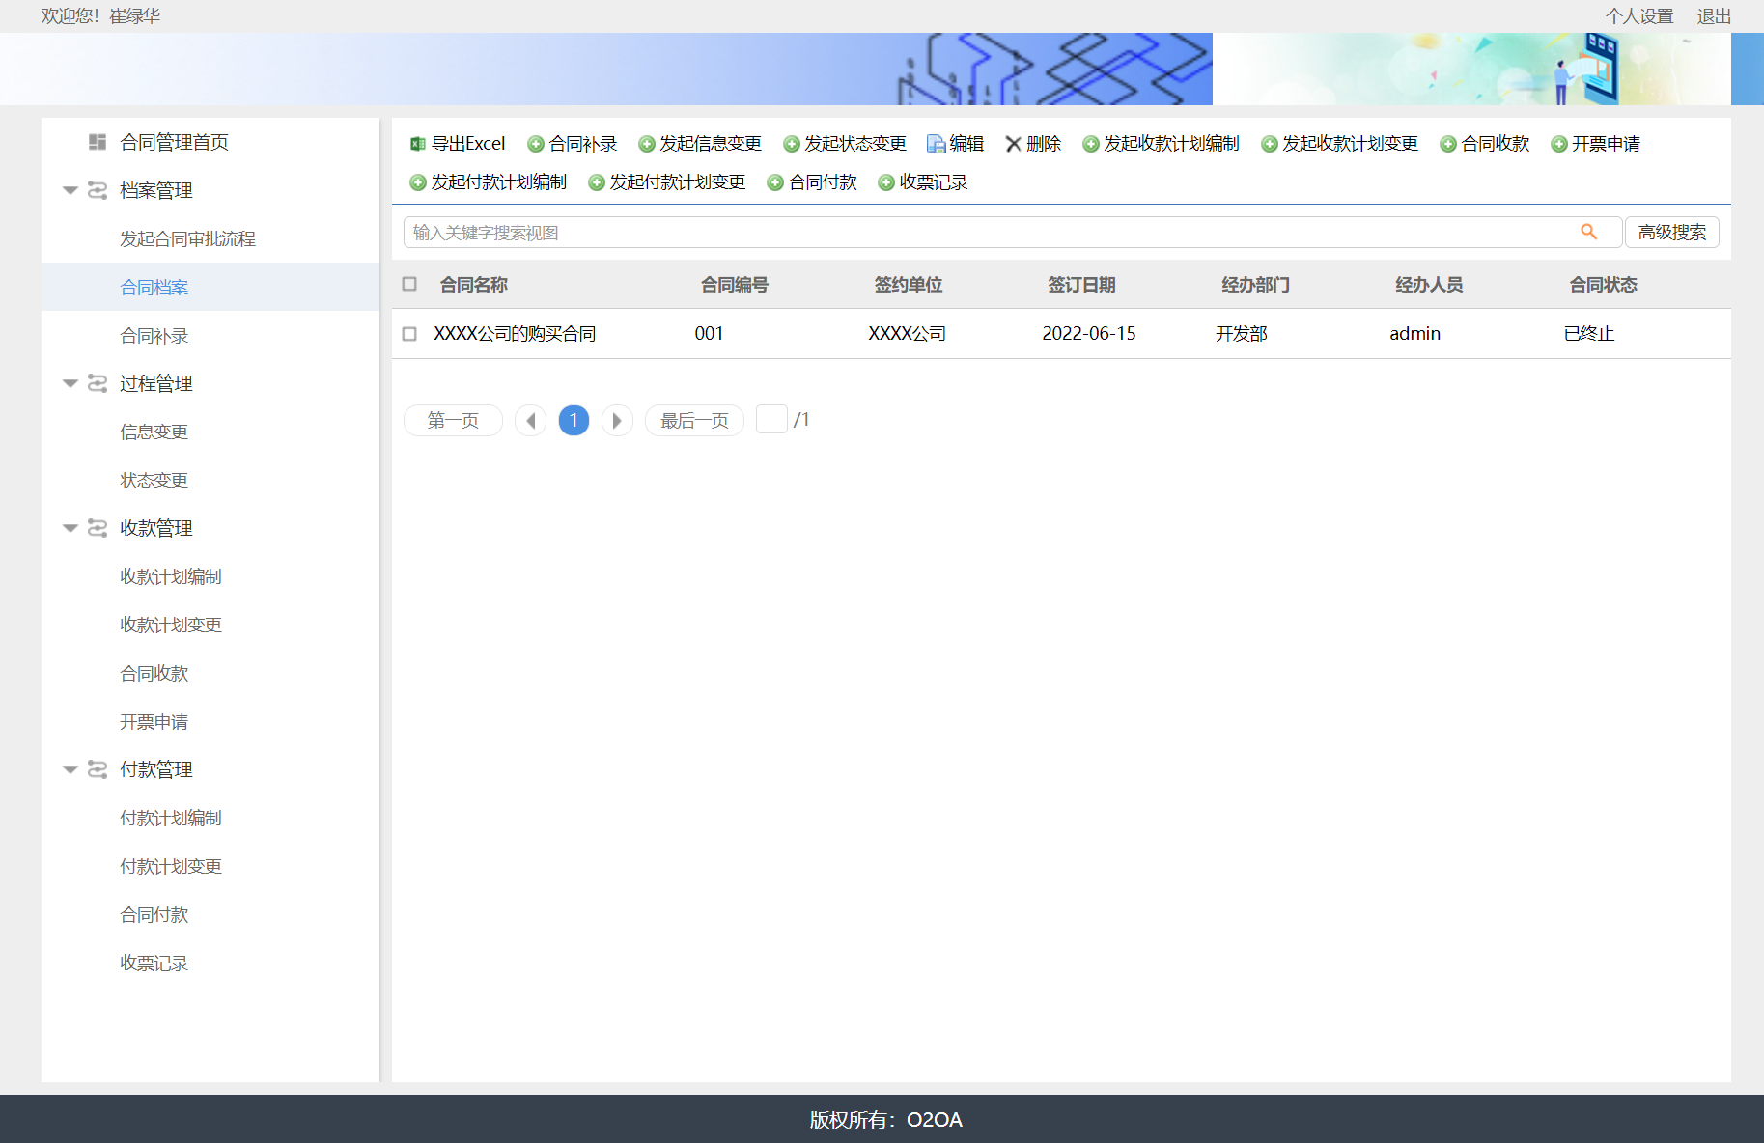This screenshot has height=1143, width=1764.
Task: Check the XXXX公司的购买合同 row checkbox
Action: click(409, 333)
